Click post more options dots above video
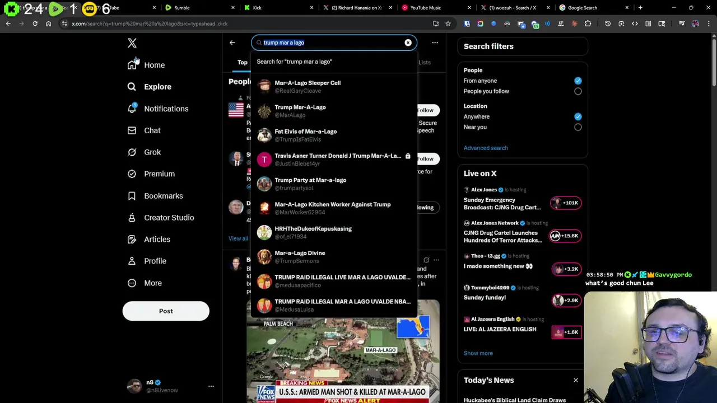The image size is (717, 403). point(436,260)
